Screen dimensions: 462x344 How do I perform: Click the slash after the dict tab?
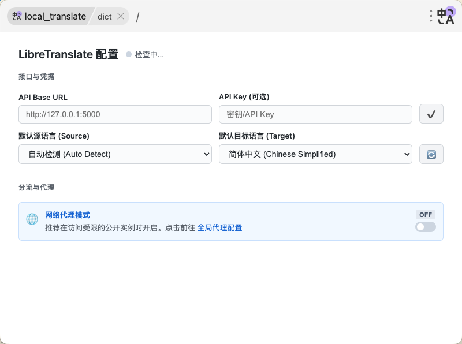pyautogui.click(x=137, y=17)
